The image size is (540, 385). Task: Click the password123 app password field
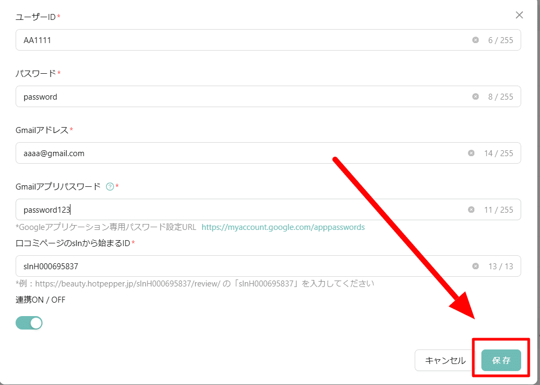tap(242, 209)
